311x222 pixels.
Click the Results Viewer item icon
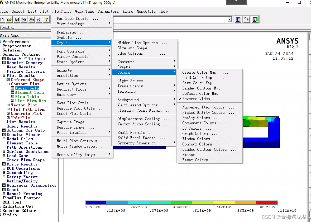(4, 134)
